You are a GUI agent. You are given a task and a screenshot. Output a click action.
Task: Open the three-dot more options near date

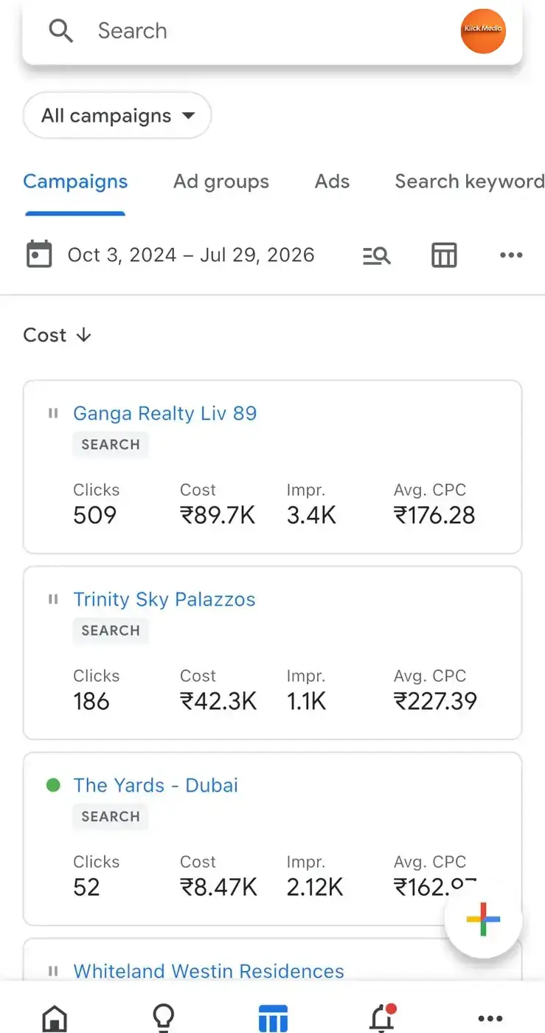pyautogui.click(x=511, y=255)
